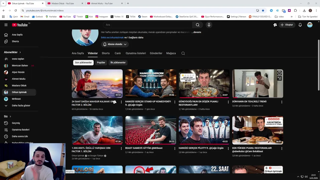This screenshot has height=180, width=320.
Task: Go back in browser history
Action: (3, 10)
